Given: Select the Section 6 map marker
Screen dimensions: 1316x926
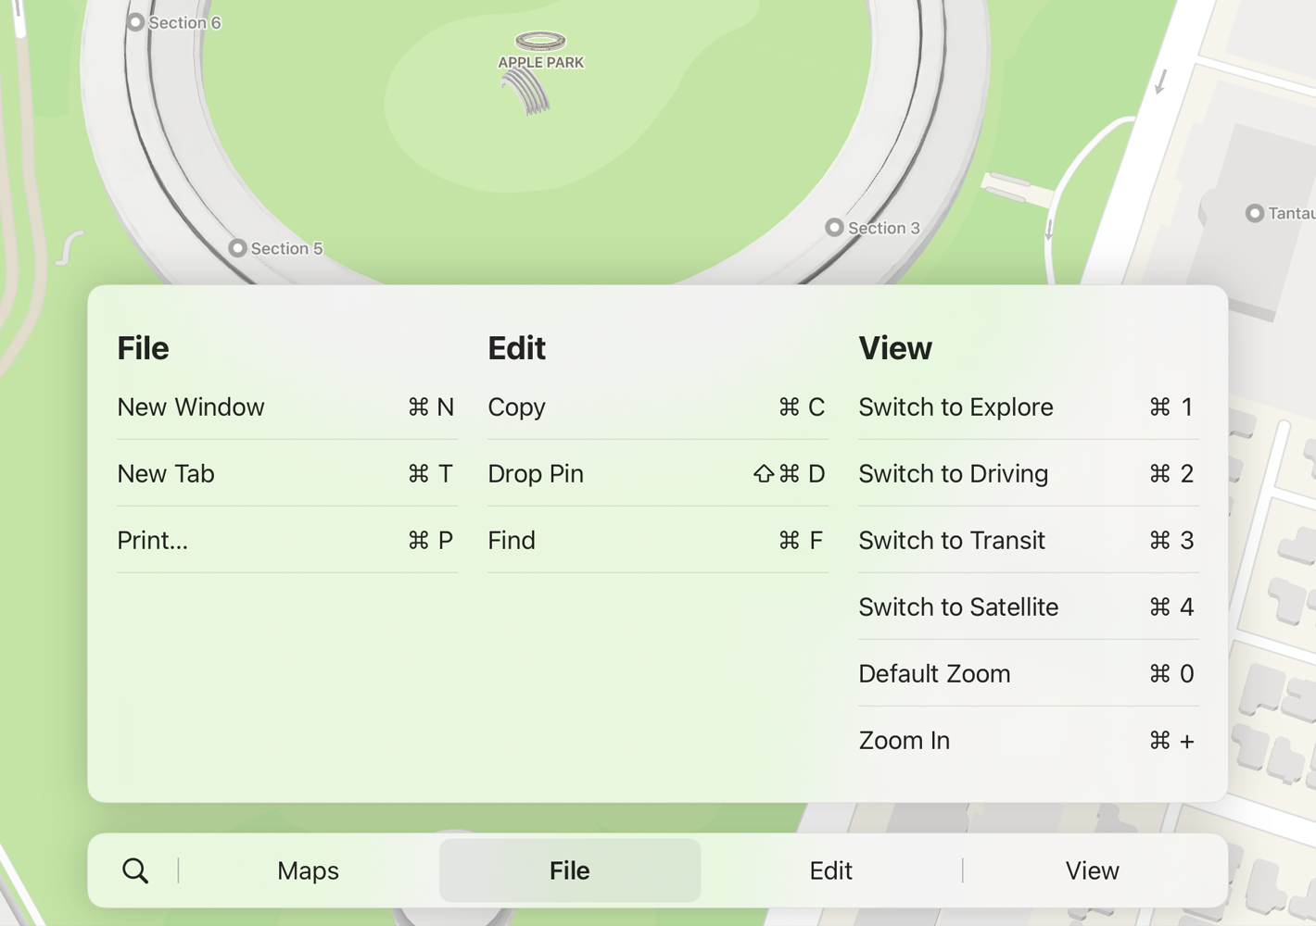Looking at the screenshot, I should click(x=135, y=22).
